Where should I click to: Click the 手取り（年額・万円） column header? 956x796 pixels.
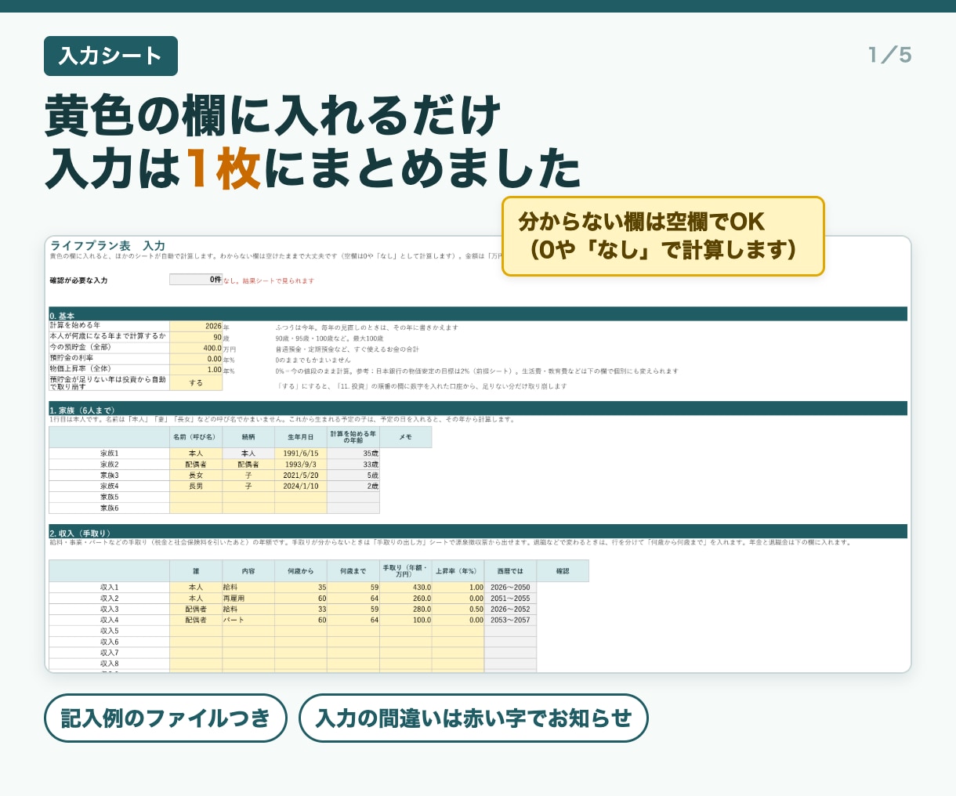tap(406, 571)
